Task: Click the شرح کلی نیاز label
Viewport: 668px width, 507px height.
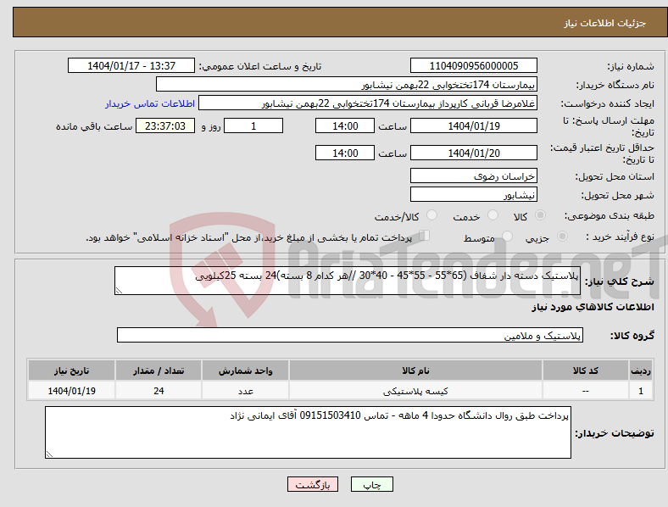Action: (x=619, y=281)
